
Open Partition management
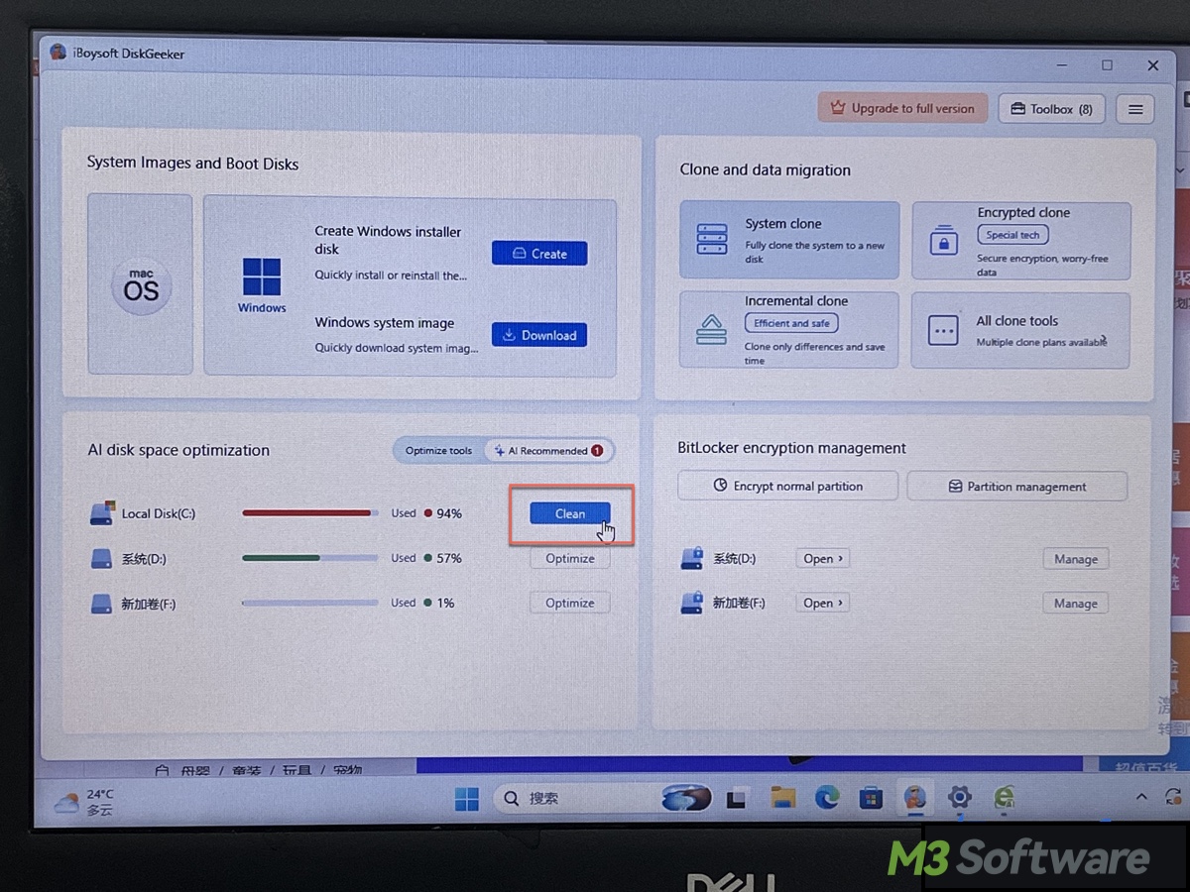pos(1017,487)
